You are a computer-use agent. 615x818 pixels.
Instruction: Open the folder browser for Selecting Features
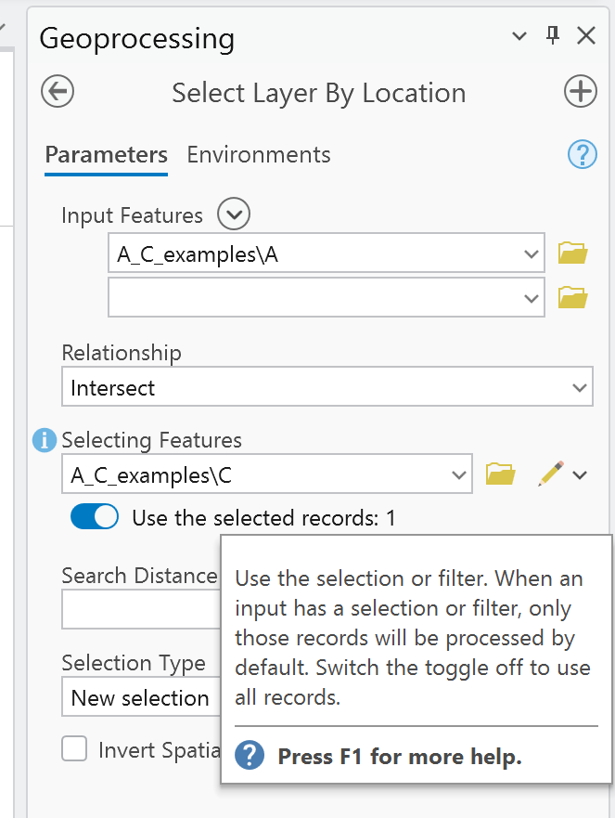coord(502,474)
